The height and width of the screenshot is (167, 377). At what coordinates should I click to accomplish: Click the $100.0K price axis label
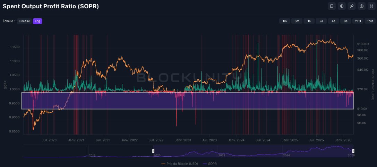coord(363,44)
